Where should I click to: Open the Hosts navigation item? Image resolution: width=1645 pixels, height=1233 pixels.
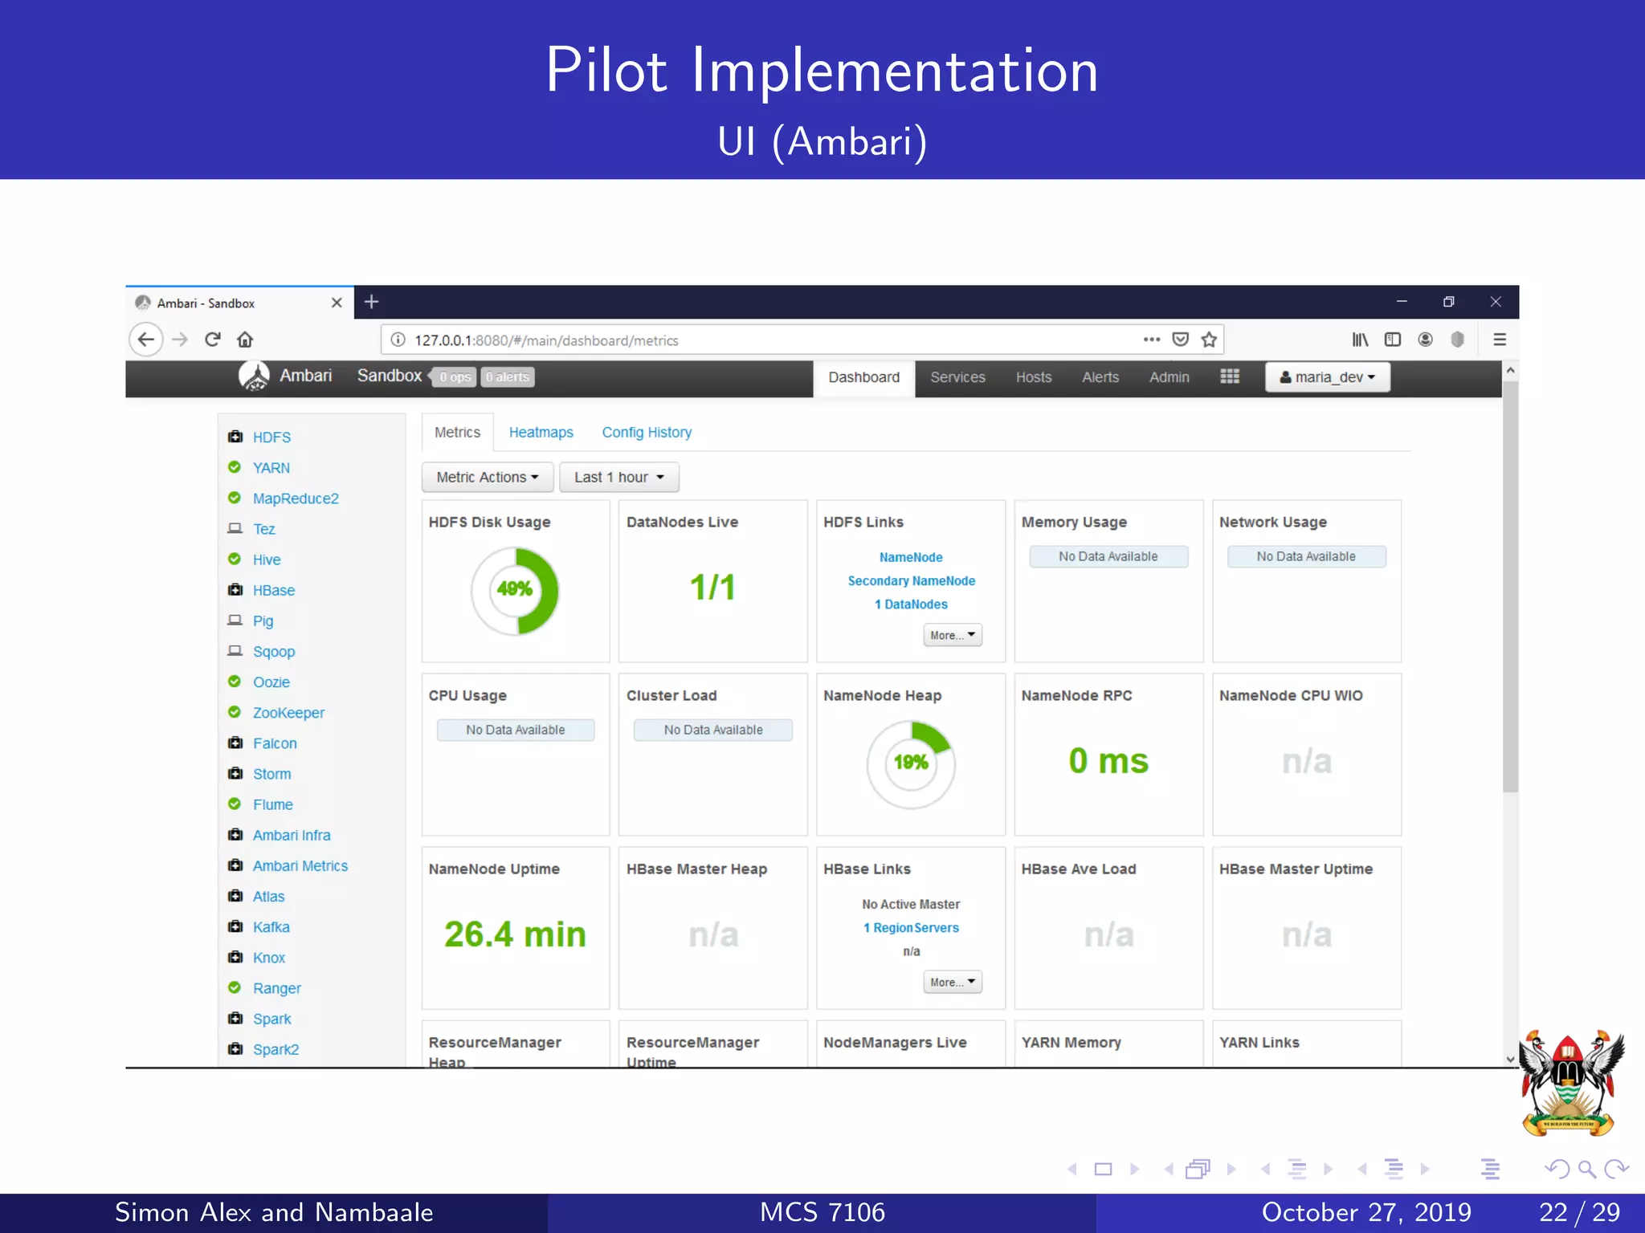pos(1034,377)
